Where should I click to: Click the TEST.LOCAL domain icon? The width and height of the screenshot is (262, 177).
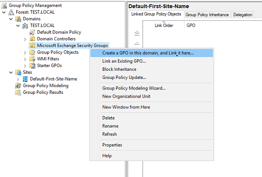[x=25, y=26]
